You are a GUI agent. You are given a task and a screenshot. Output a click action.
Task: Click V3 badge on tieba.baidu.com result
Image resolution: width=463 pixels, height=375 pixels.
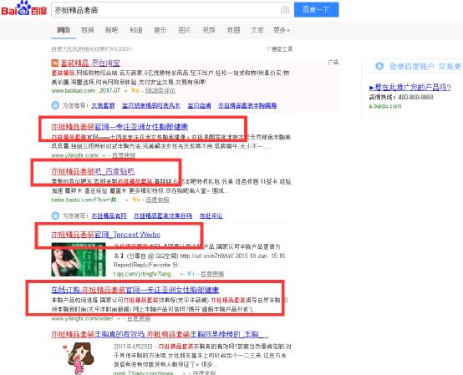pos(136,200)
